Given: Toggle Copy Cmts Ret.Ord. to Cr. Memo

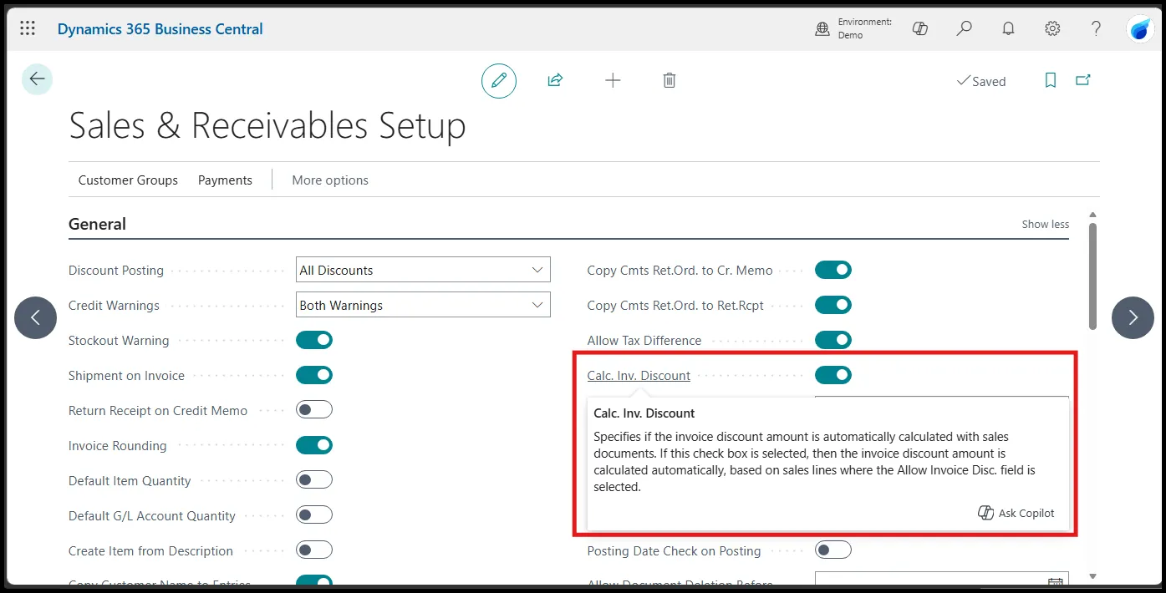Looking at the screenshot, I should [833, 270].
